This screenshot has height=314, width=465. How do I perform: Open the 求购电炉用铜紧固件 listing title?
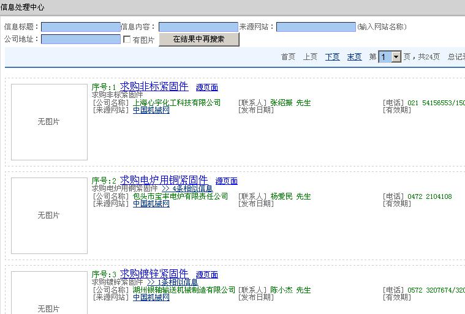pyautogui.click(x=164, y=180)
